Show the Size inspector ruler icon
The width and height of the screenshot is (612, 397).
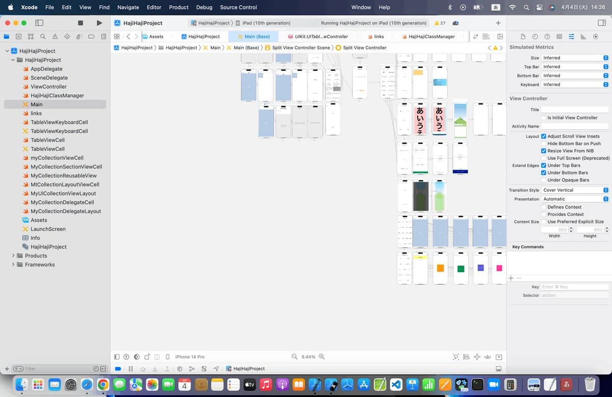point(583,37)
